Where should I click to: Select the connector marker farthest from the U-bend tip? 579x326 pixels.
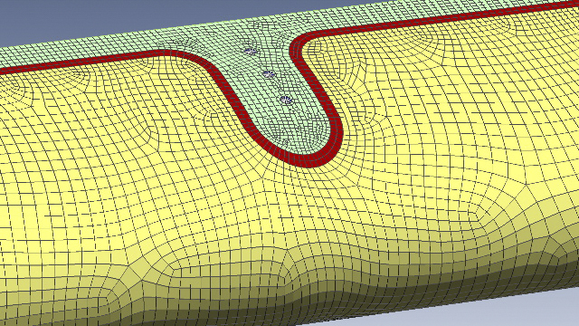tap(250, 52)
